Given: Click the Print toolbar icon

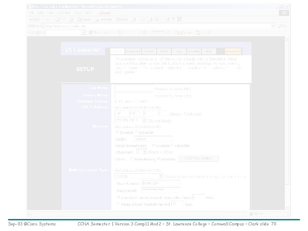Looking at the screenshot, I should [x=150, y=19].
